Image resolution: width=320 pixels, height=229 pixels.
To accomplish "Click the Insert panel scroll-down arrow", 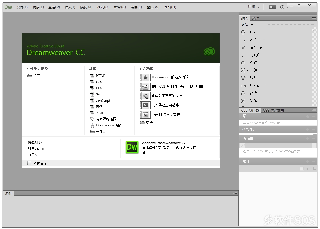I will tap(315, 104).
